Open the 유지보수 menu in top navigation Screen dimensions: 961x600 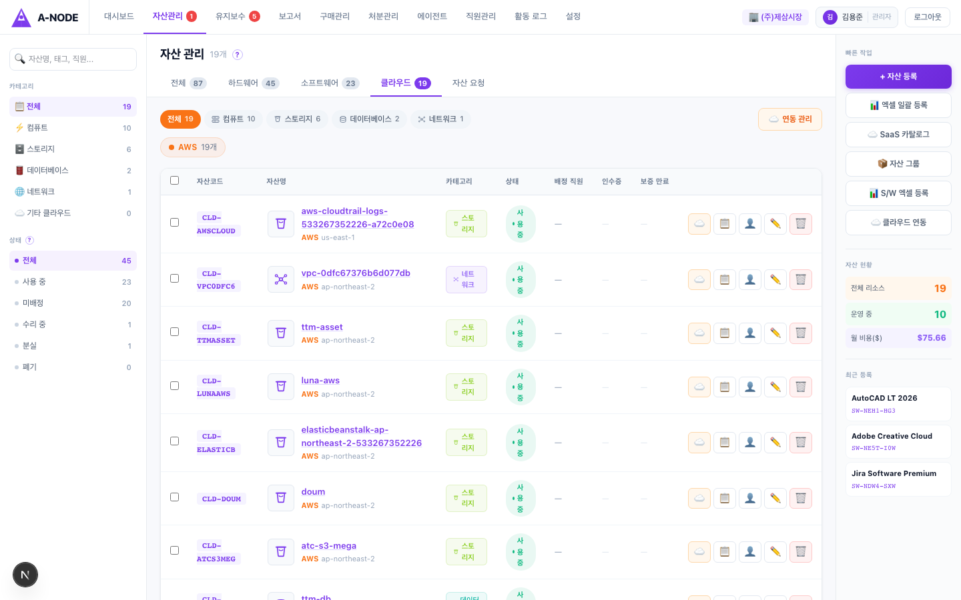pos(237,17)
